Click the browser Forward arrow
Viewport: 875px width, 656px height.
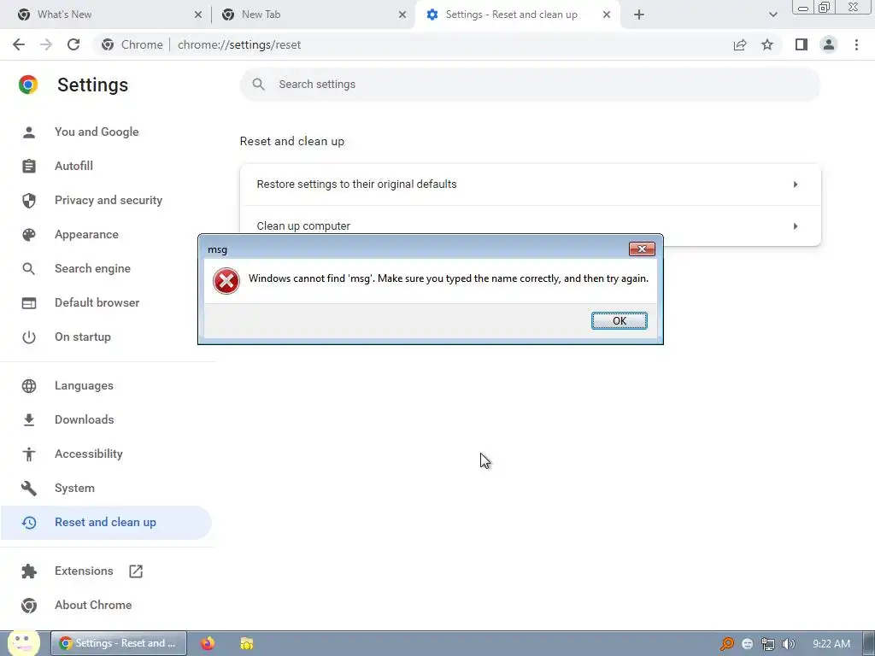[x=46, y=44]
